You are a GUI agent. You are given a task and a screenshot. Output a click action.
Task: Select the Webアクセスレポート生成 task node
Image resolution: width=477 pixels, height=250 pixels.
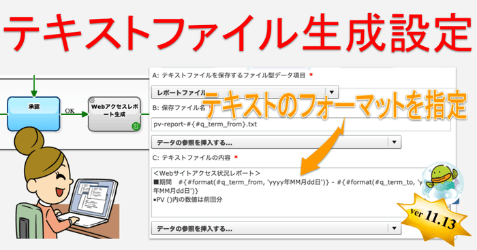(114, 114)
